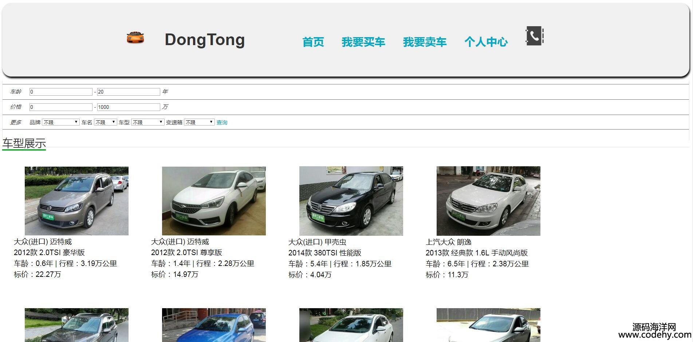Open the 我要卖车 navigation item
The width and height of the screenshot is (693, 342).
point(425,42)
